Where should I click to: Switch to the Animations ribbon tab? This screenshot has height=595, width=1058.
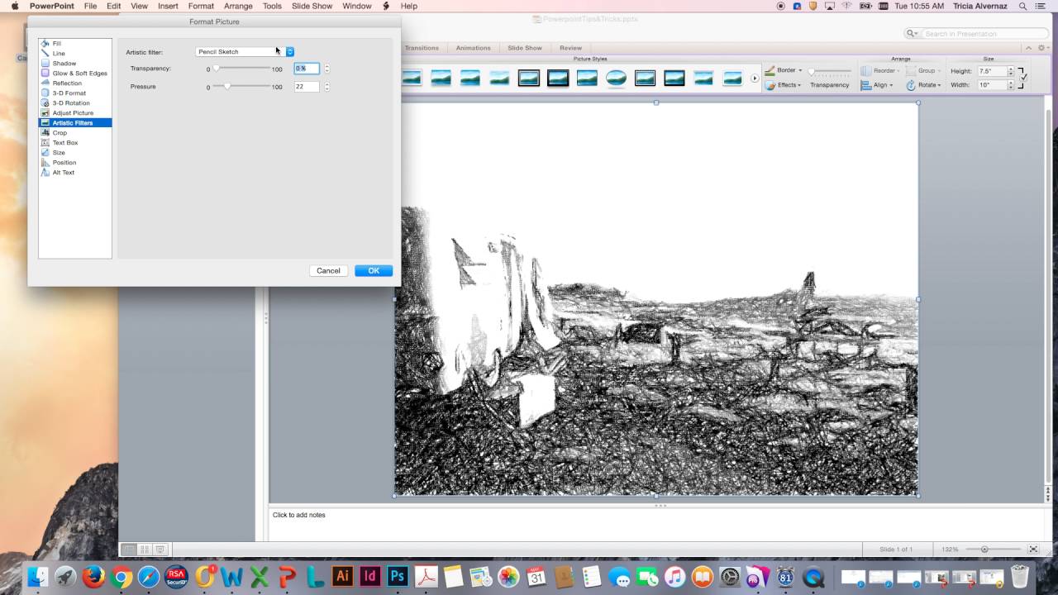click(x=473, y=48)
